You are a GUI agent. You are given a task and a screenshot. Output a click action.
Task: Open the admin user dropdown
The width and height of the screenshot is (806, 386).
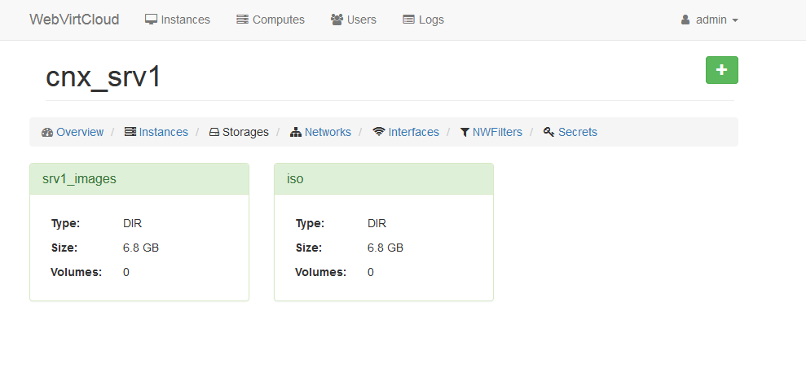point(709,20)
